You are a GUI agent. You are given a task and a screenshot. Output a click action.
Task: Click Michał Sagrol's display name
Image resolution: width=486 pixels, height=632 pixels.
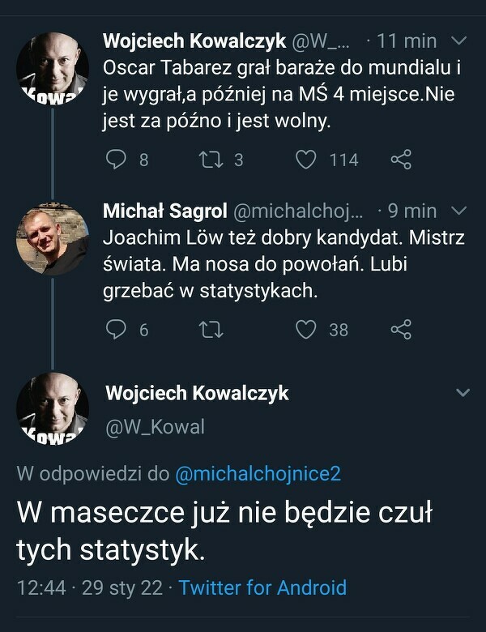[x=164, y=211]
